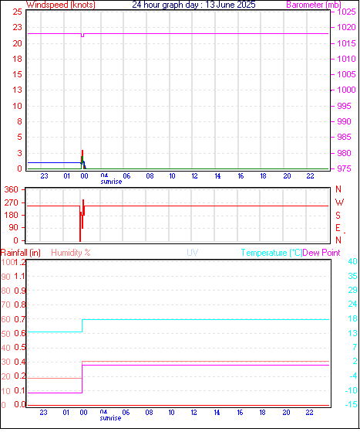Click the 'sunrise' label under the windspeed graph
Image resolution: width=360 pixels, height=432 pixels.
[111, 182]
